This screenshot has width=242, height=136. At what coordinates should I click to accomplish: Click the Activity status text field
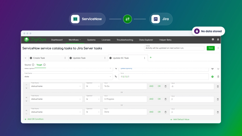[x=174, y=48]
